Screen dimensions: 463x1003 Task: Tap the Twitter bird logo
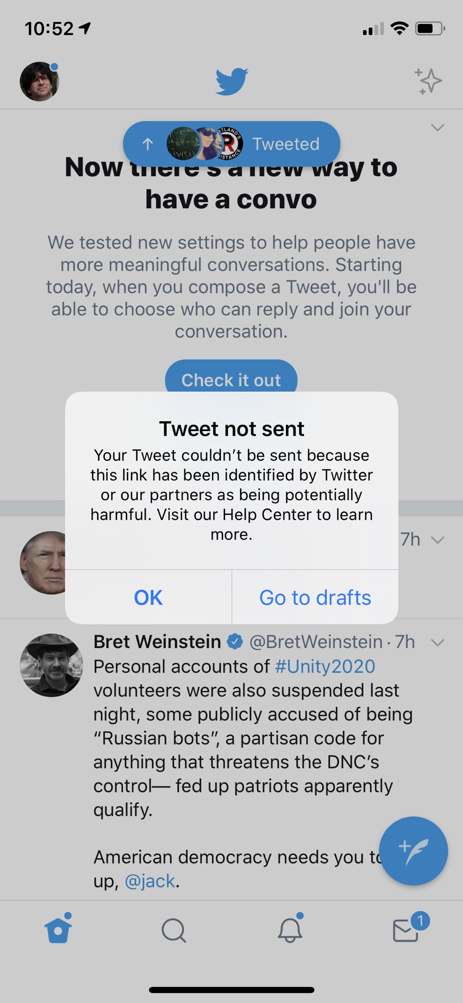(231, 81)
